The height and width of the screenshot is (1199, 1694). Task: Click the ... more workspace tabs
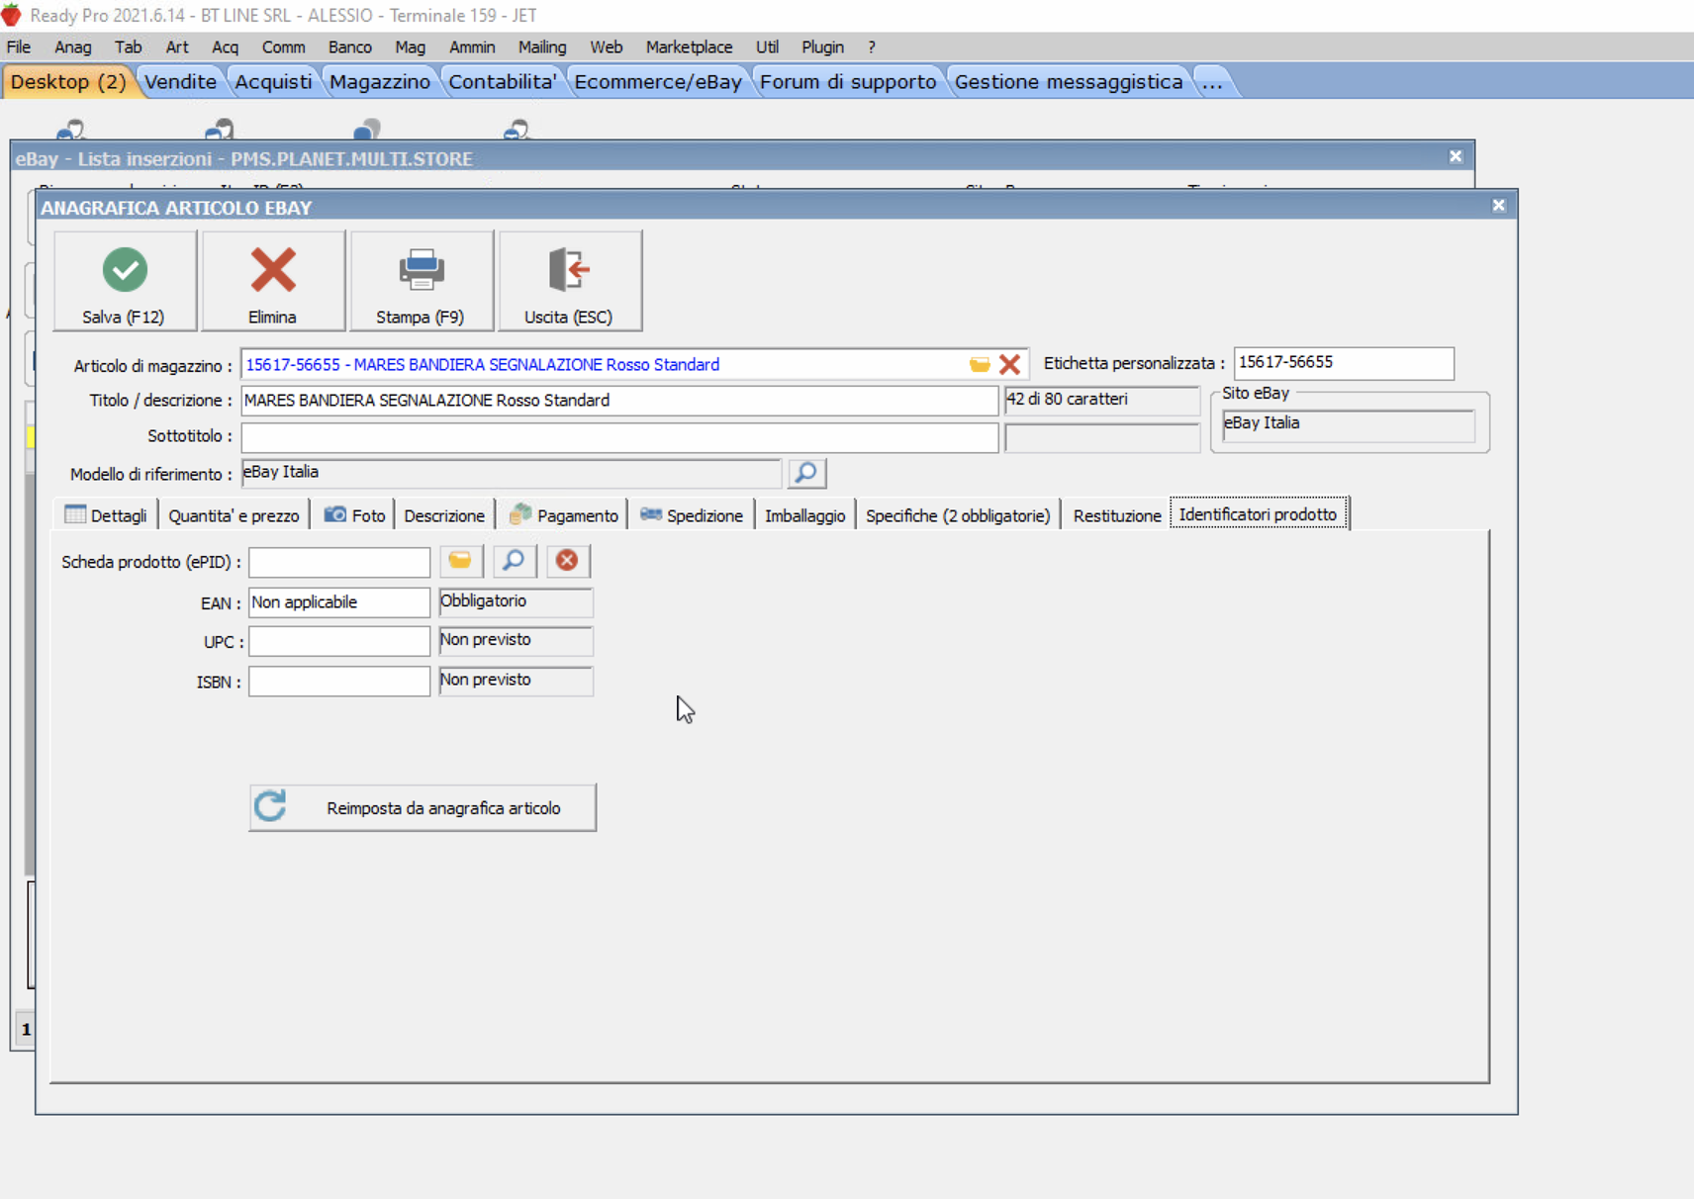1213,81
